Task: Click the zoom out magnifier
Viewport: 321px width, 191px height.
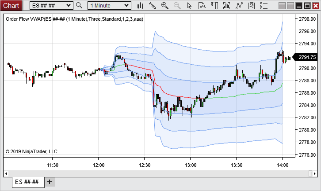Action: click(177, 6)
